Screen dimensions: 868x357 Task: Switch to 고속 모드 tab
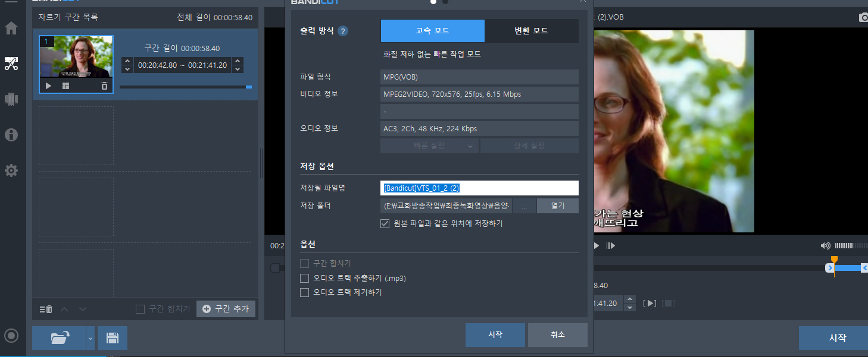[432, 31]
